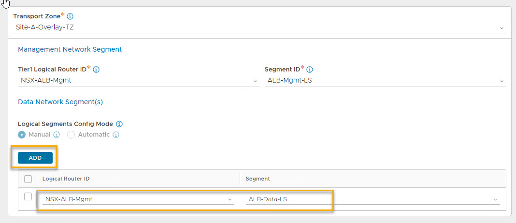This screenshot has height=223, width=516.
Task: Select the Manual config mode radio button
Action: [22, 135]
